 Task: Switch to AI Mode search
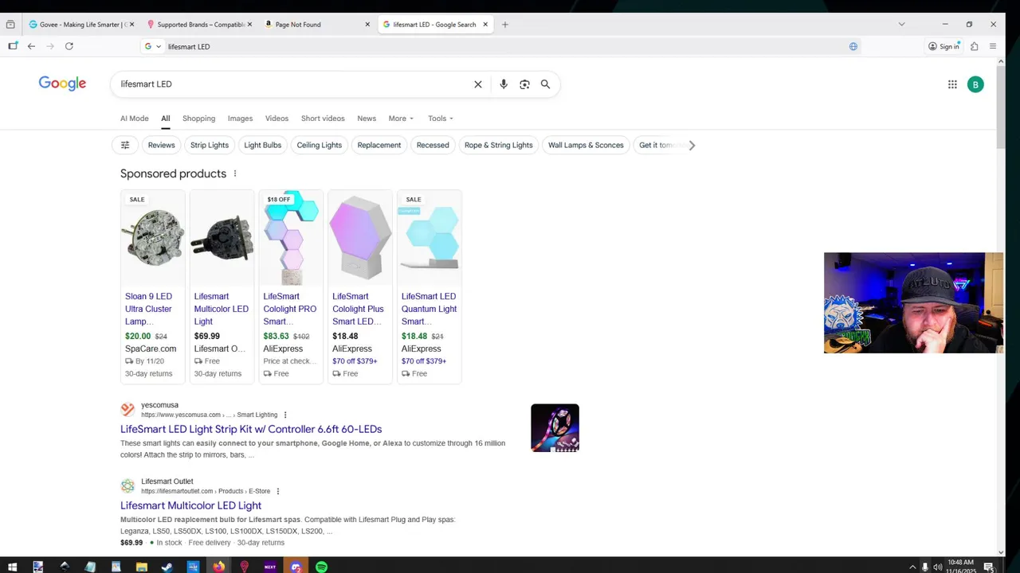134,119
